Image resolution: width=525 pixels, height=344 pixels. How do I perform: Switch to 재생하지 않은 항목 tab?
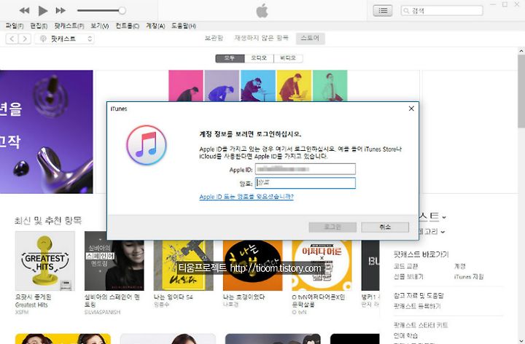[261, 38]
